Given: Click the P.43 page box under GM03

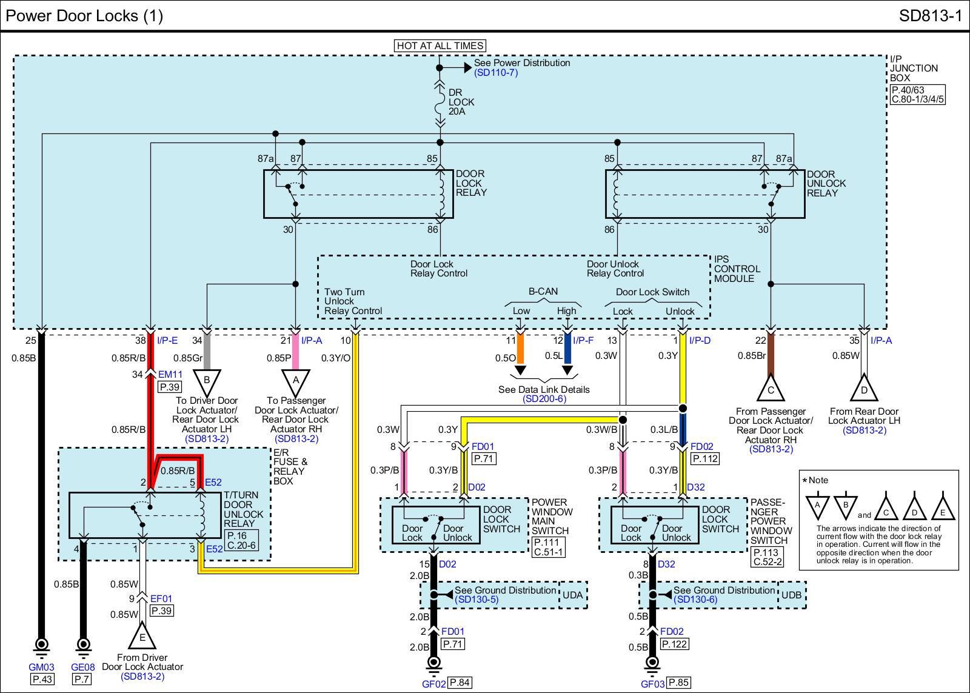Looking at the screenshot, I should 42,679.
